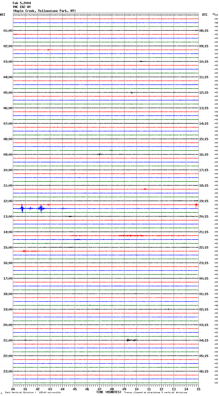Click the black event burst on the 21:00 trace
Viewport: 219px width, 396px height.
tap(132, 340)
